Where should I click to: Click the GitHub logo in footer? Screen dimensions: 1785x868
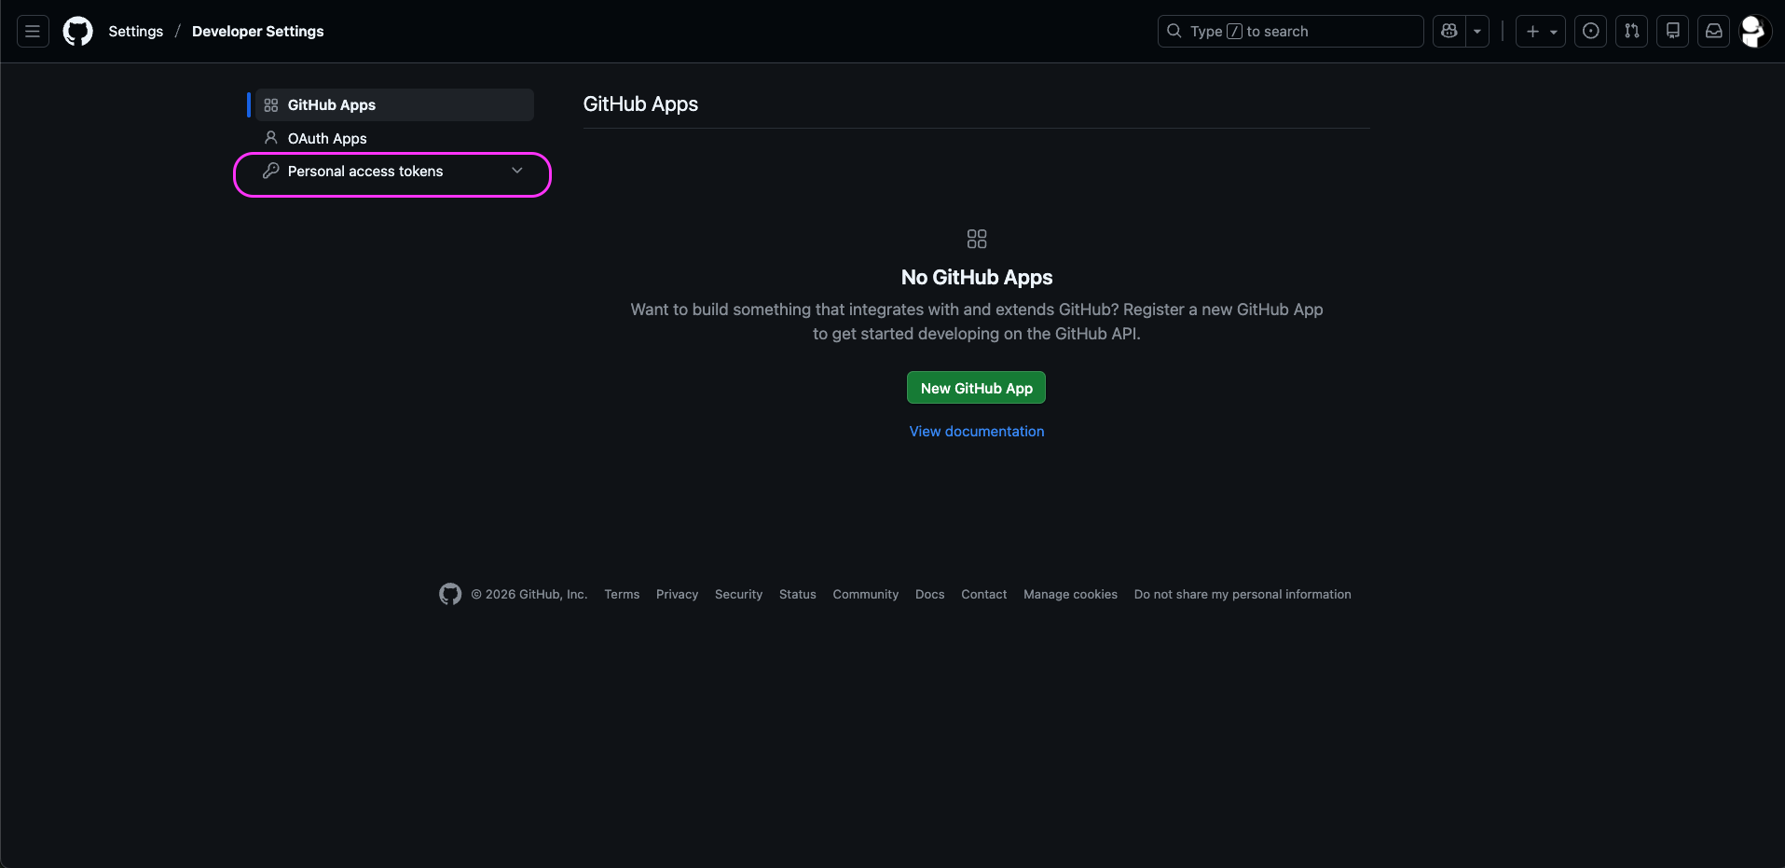click(x=450, y=595)
